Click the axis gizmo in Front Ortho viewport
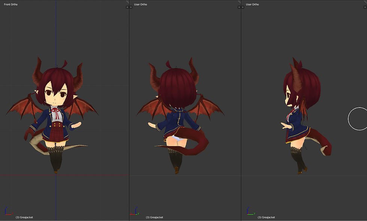Viewport: 367px width, 221px height. 8,211
